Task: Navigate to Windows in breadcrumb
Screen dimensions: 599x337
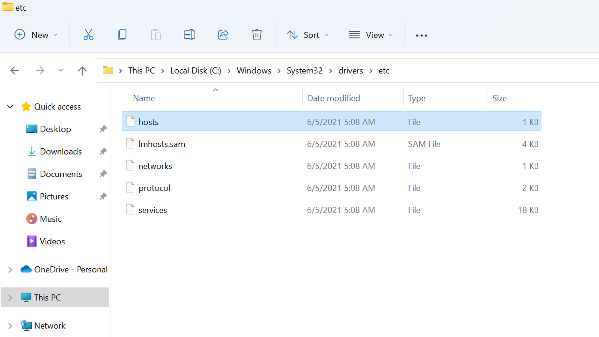Action: [x=254, y=70]
